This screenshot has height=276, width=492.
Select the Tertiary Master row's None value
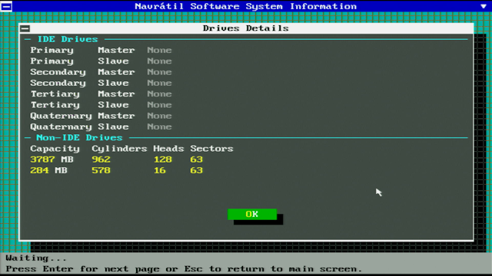[159, 94]
